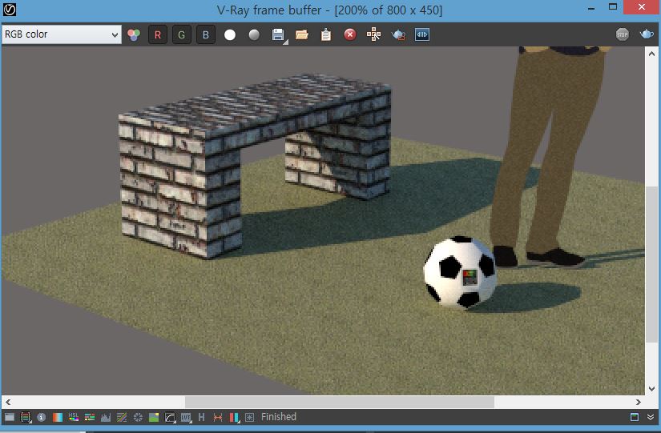Toggle LUT correction icon

(x=186, y=418)
